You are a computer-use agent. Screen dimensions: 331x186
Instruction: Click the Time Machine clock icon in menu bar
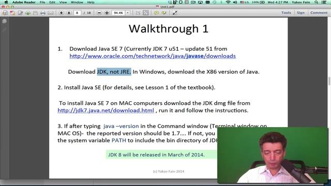[x=215, y=2]
